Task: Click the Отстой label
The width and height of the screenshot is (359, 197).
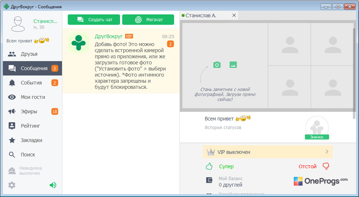Action: tap(307, 166)
